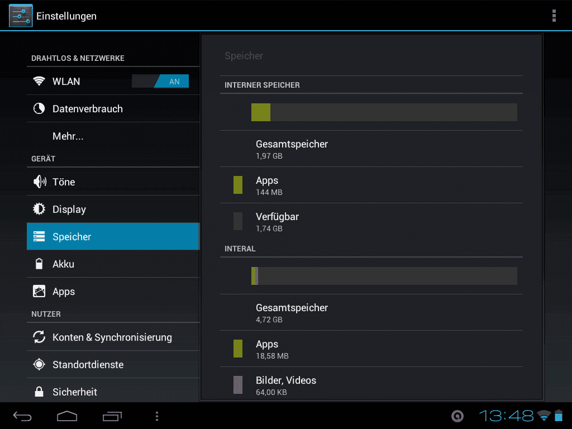
Task: Tap the Einstellungen settings app icon
Action: coord(21,16)
